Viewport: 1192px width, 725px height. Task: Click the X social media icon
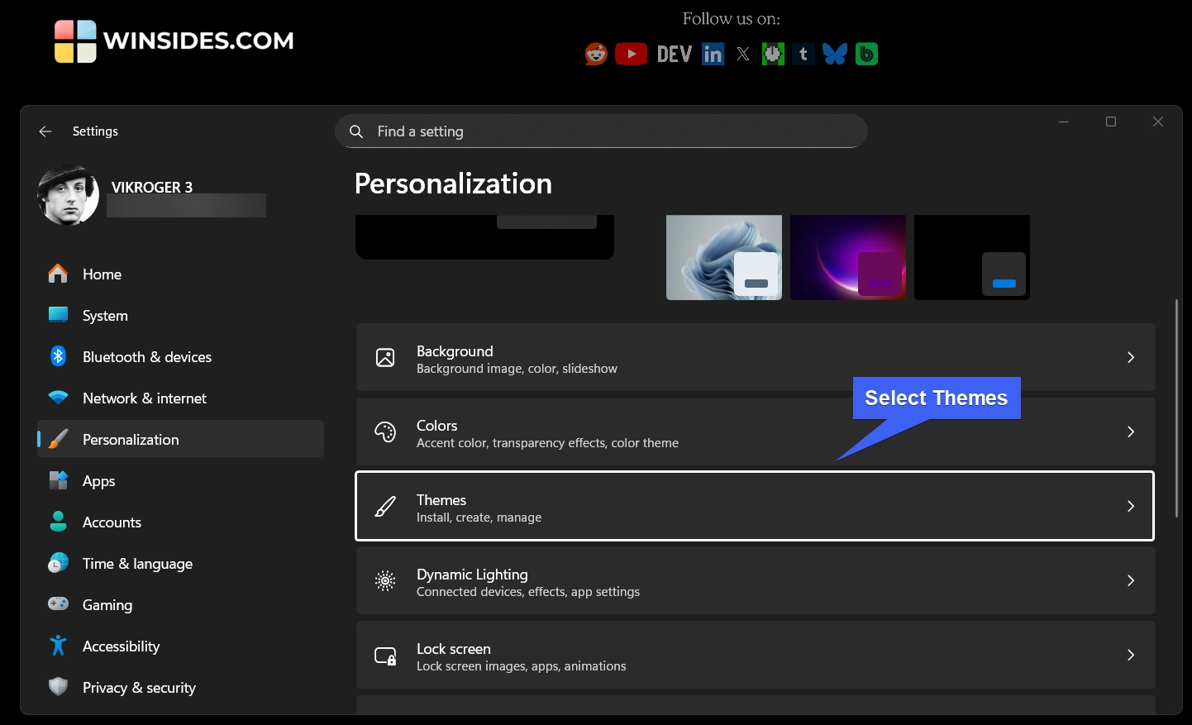(742, 53)
